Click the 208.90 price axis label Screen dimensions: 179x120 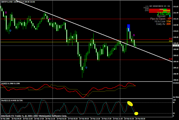click(176, 74)
